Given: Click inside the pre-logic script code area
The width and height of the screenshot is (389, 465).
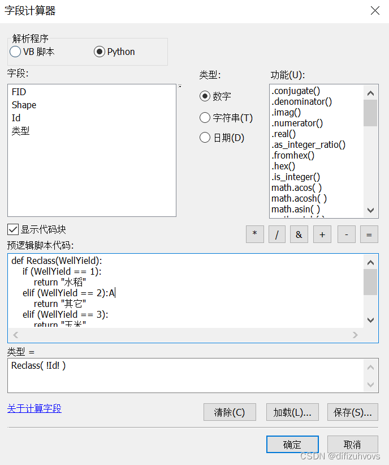Looking at the screenshot, I should (x=186, y=291).
